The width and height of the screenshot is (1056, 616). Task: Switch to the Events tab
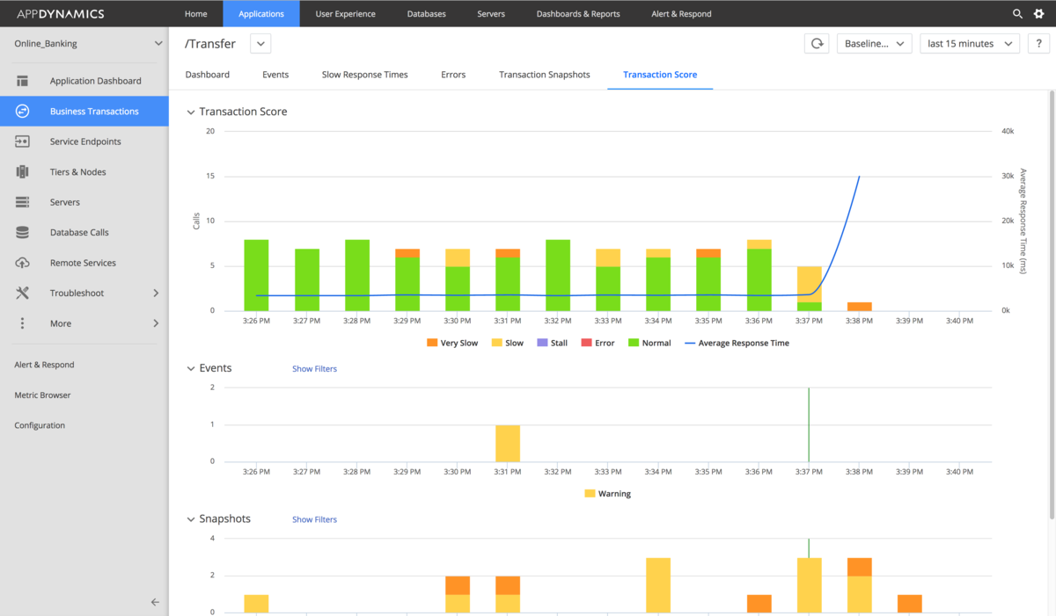[275, 75]
